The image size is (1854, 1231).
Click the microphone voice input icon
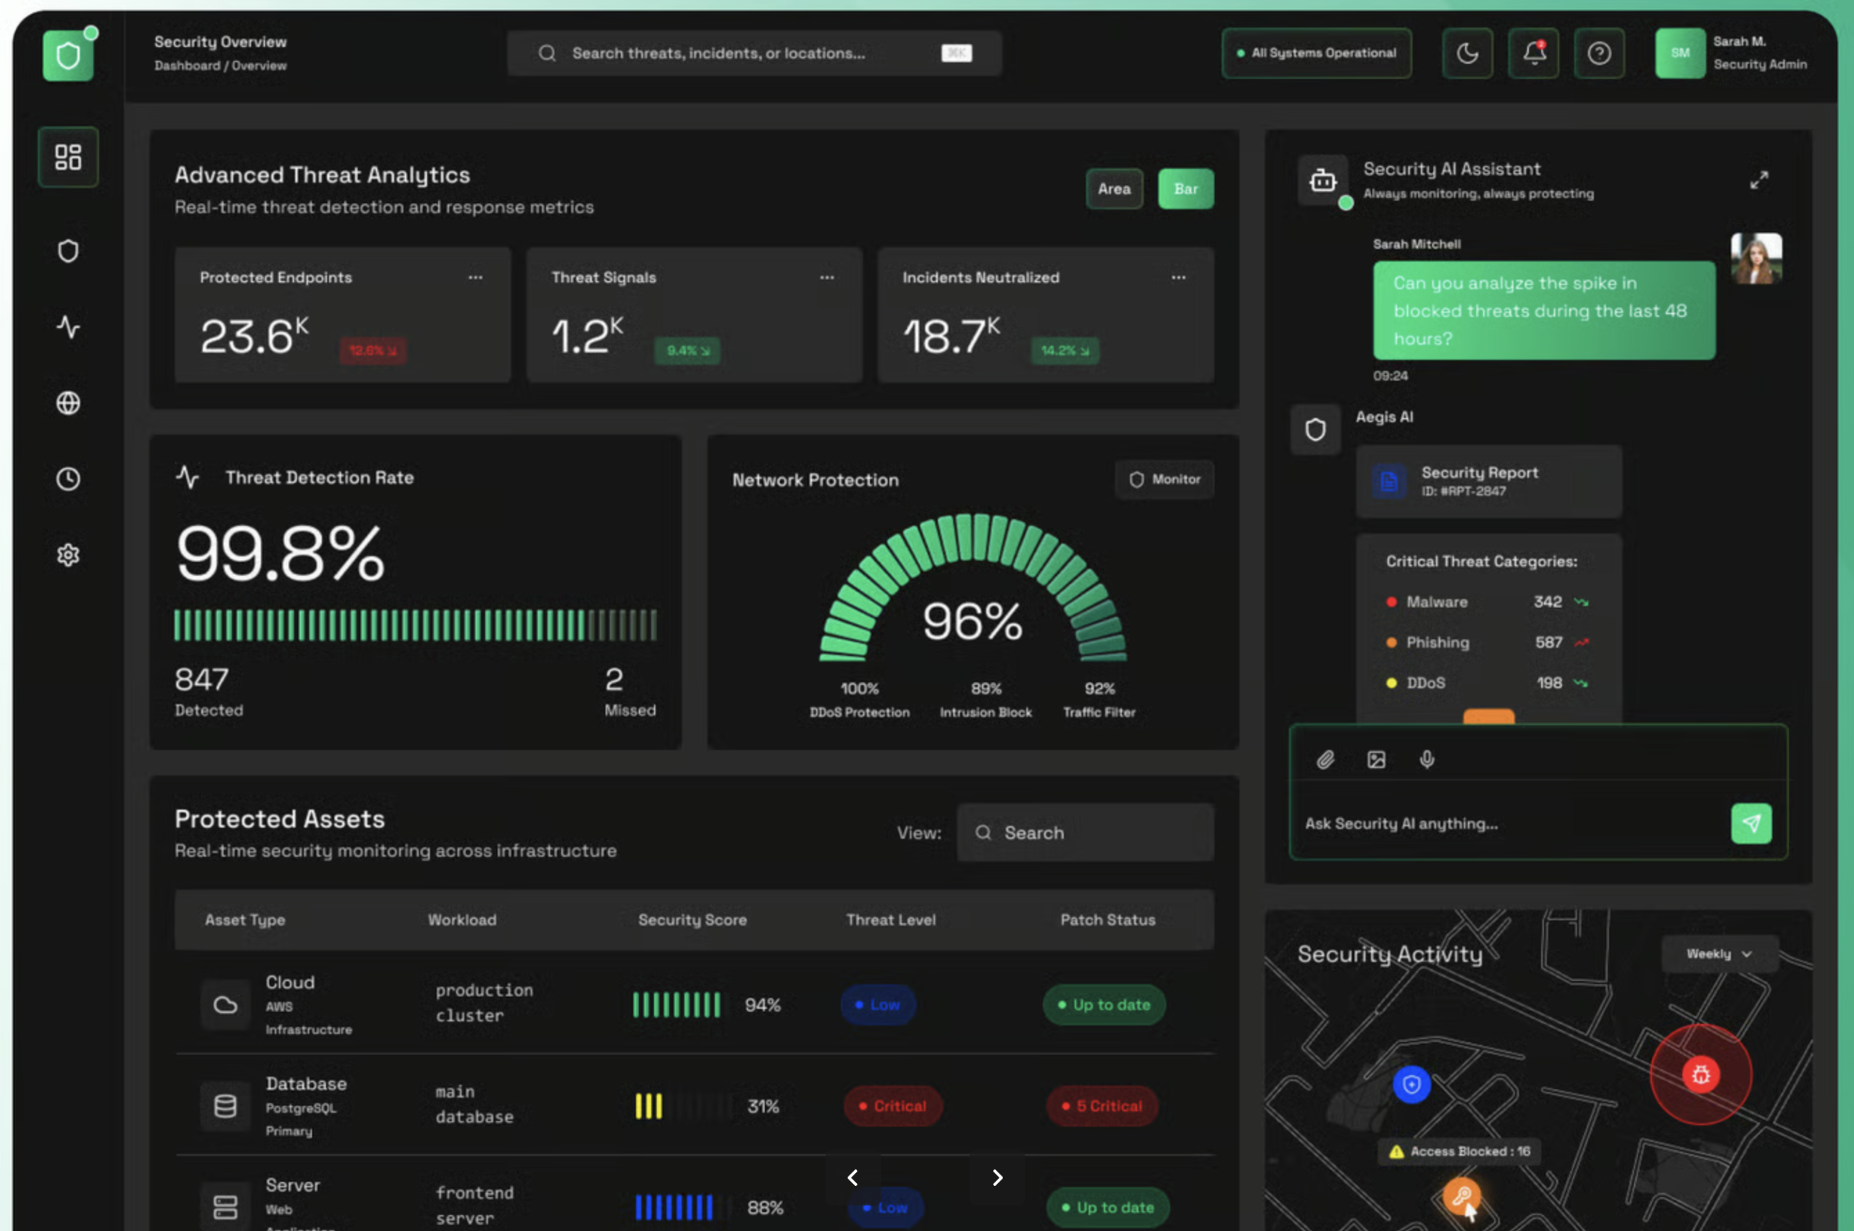(1427, 758)
